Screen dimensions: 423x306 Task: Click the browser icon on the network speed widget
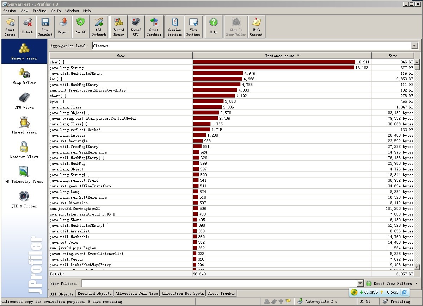[x=404, y=292]
